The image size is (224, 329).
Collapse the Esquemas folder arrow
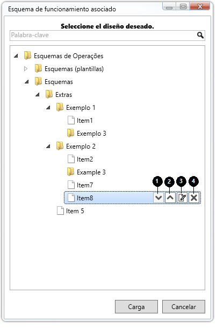click(26, 82)
